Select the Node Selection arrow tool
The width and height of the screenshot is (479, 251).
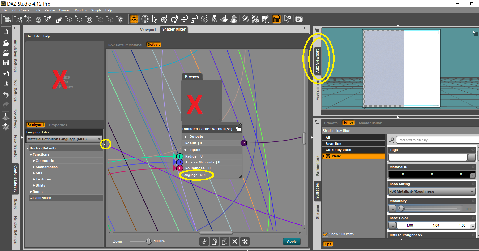pos(155,19)
